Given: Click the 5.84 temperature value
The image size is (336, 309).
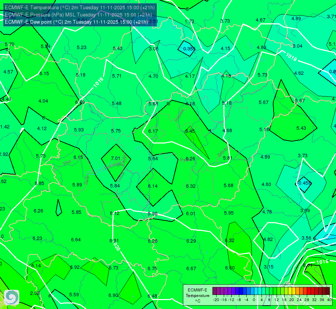Looking at the screenshot, I should click(x=115, y=186).
